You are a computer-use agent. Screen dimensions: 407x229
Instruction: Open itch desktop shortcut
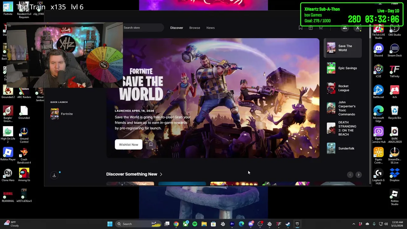395,92
